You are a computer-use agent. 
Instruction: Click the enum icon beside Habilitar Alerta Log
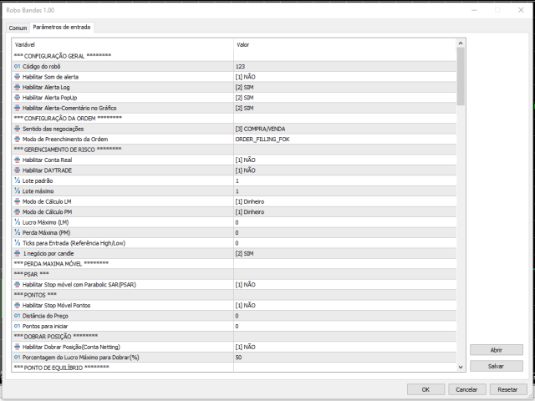coord(17,87)
